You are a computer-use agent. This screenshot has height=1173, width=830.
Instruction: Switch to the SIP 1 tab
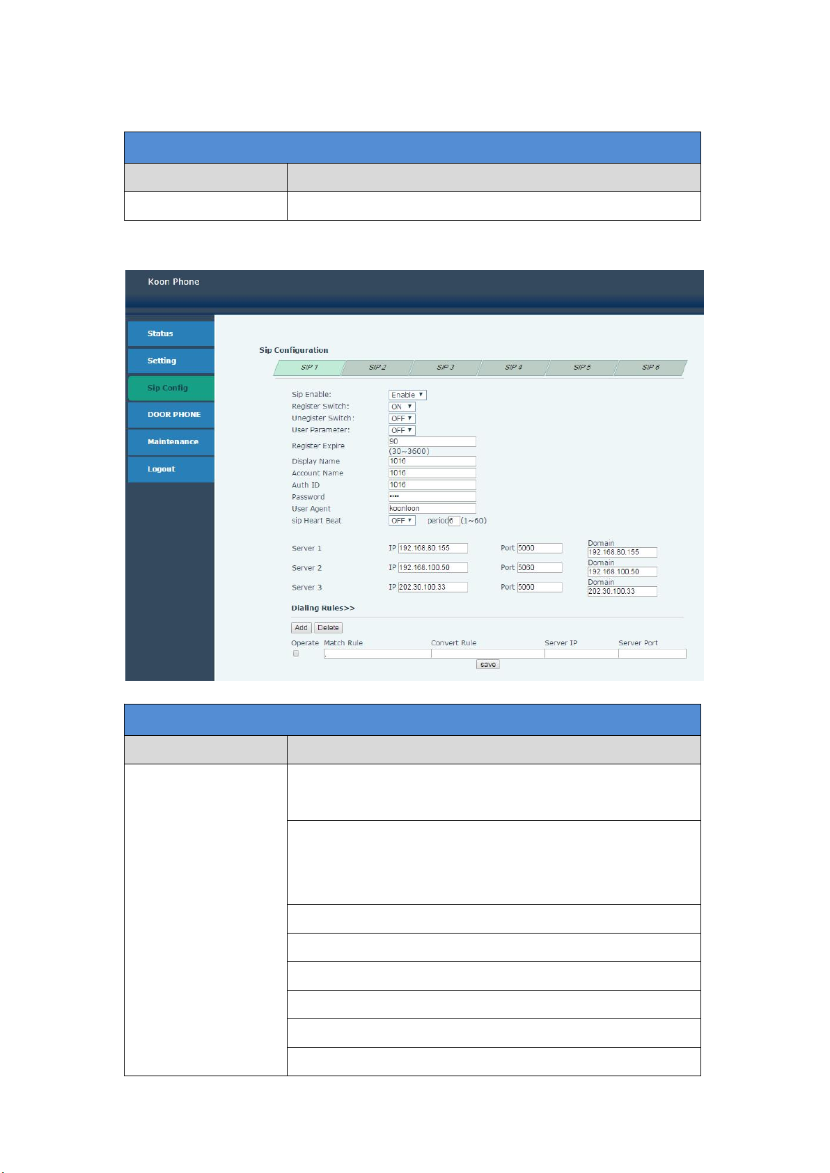point(309,368)
